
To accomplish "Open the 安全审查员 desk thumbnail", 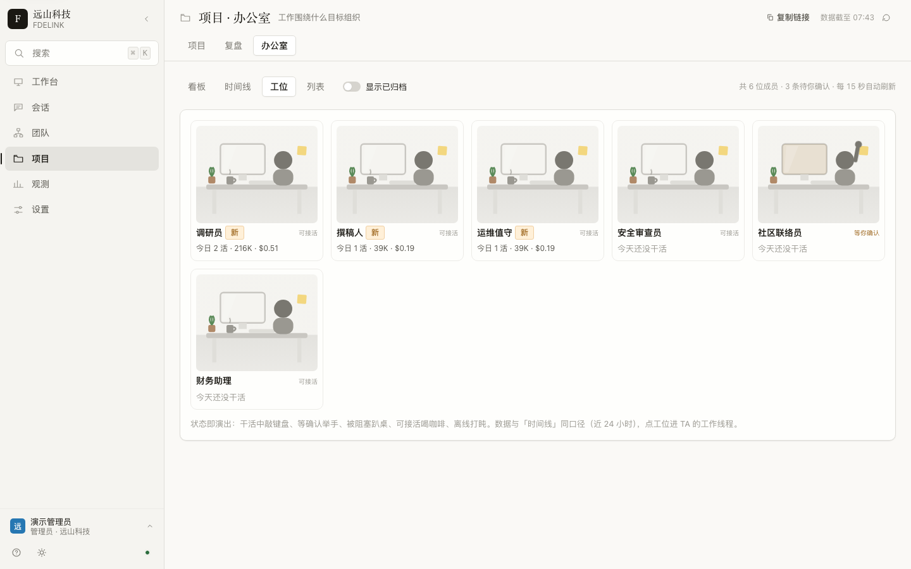I will pos(678,174).
